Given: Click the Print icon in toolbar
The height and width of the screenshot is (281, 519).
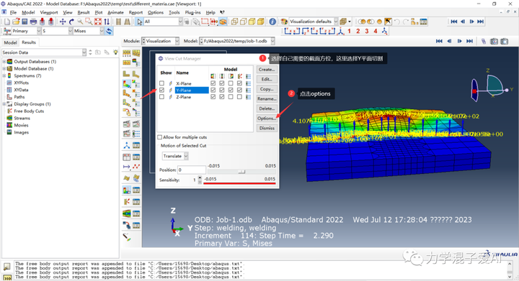Looking at the screenshot, I should coord(33,22).
